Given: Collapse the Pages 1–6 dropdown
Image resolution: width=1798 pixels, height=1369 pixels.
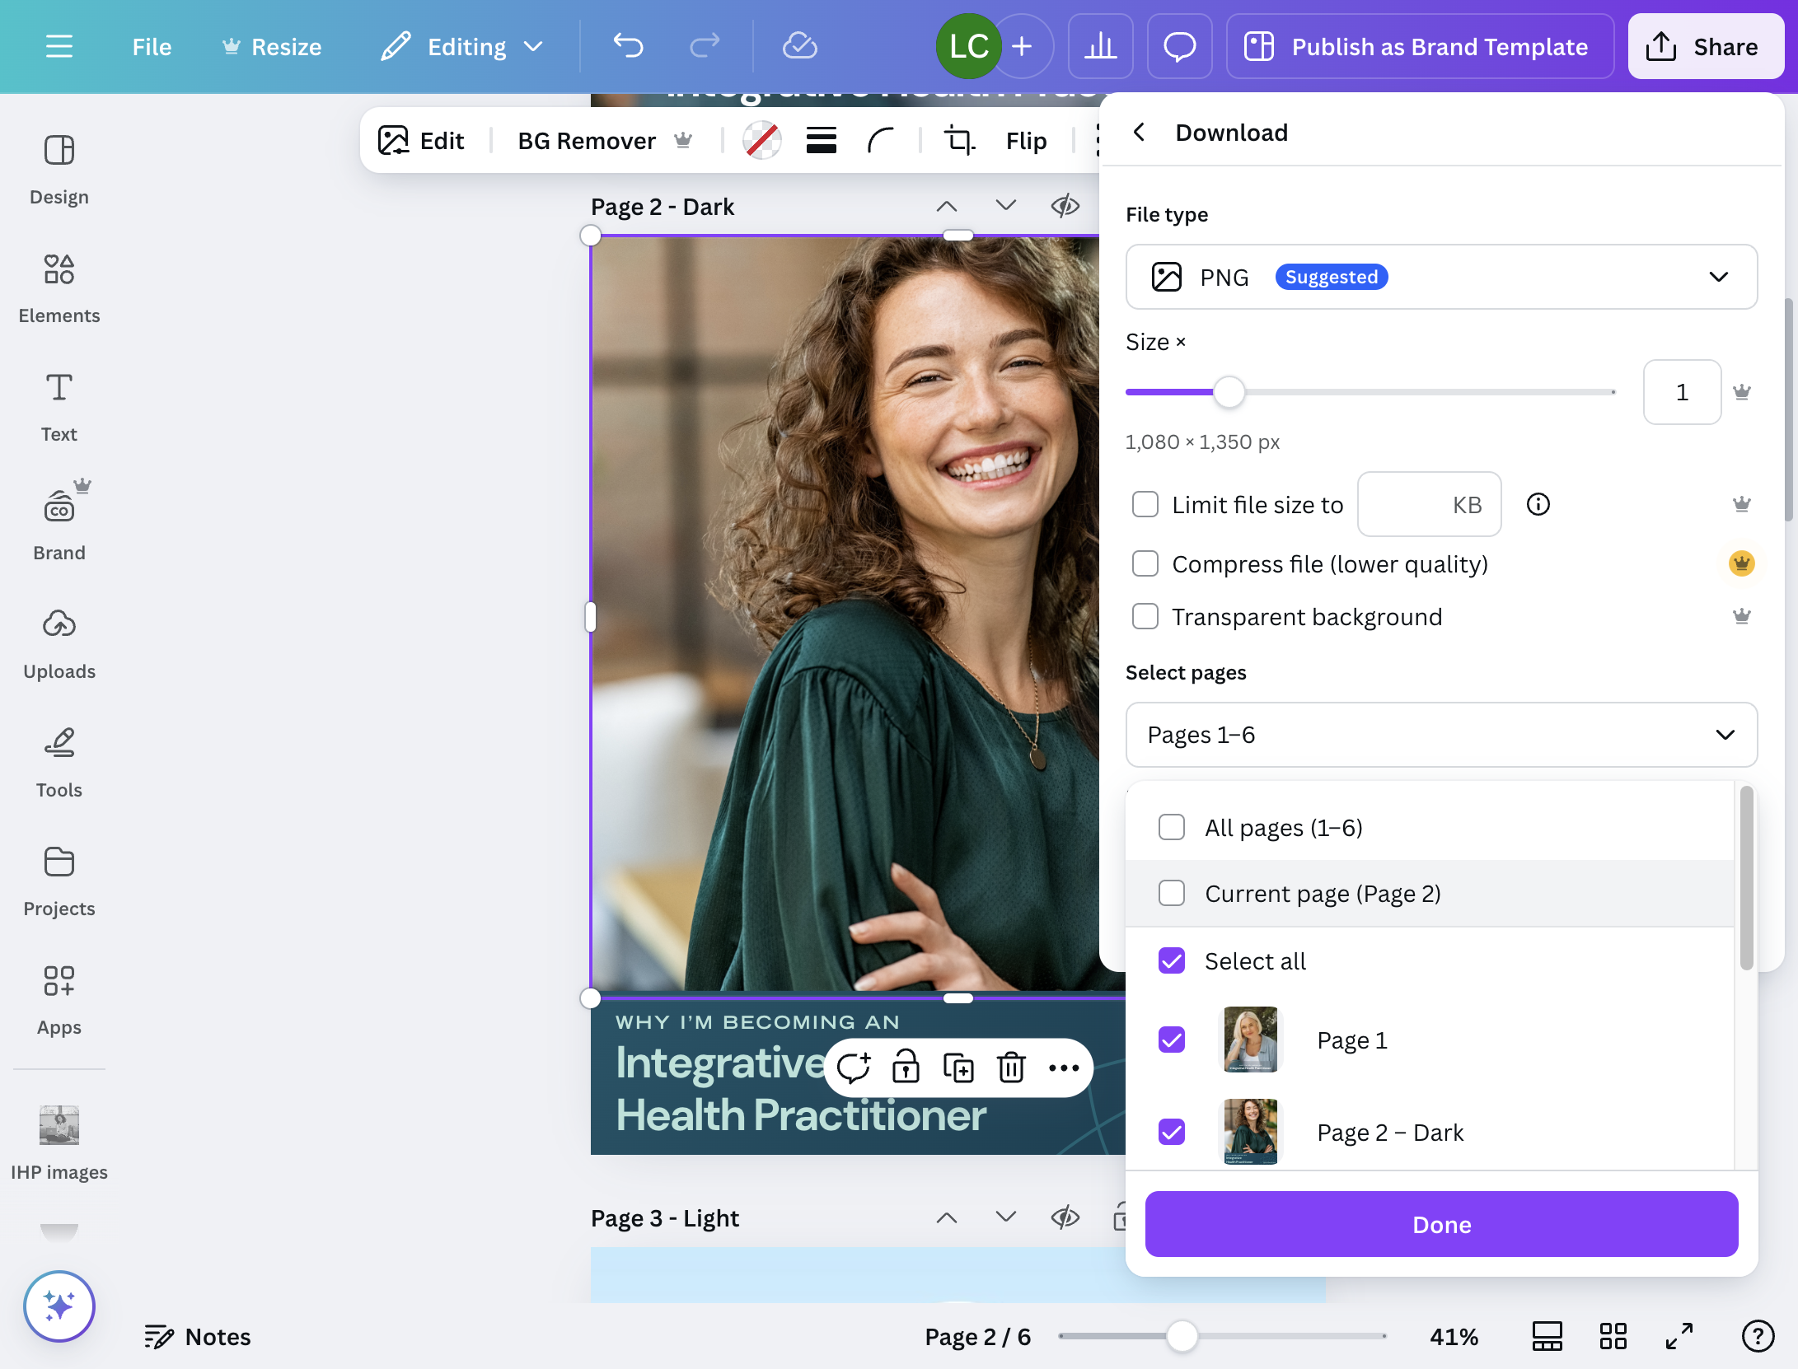Looking at the screenshot, I should coord(1441,735).
